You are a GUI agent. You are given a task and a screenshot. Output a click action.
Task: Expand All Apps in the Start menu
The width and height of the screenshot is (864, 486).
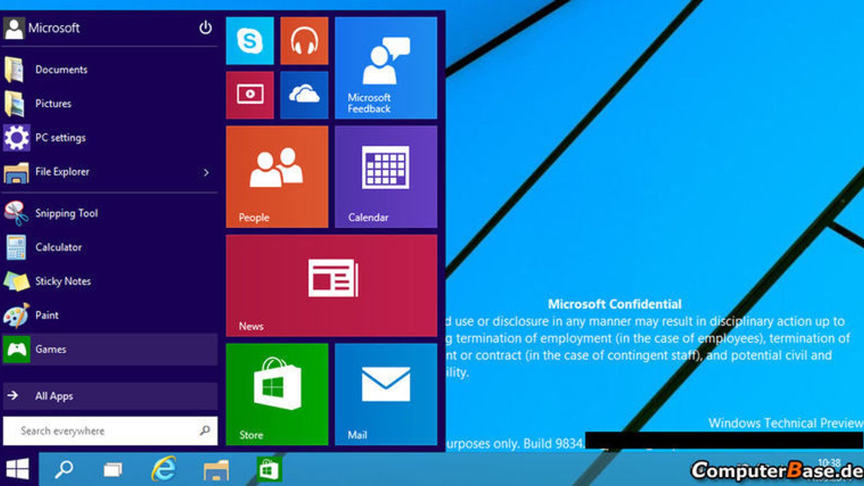click(x=54, y=396)
